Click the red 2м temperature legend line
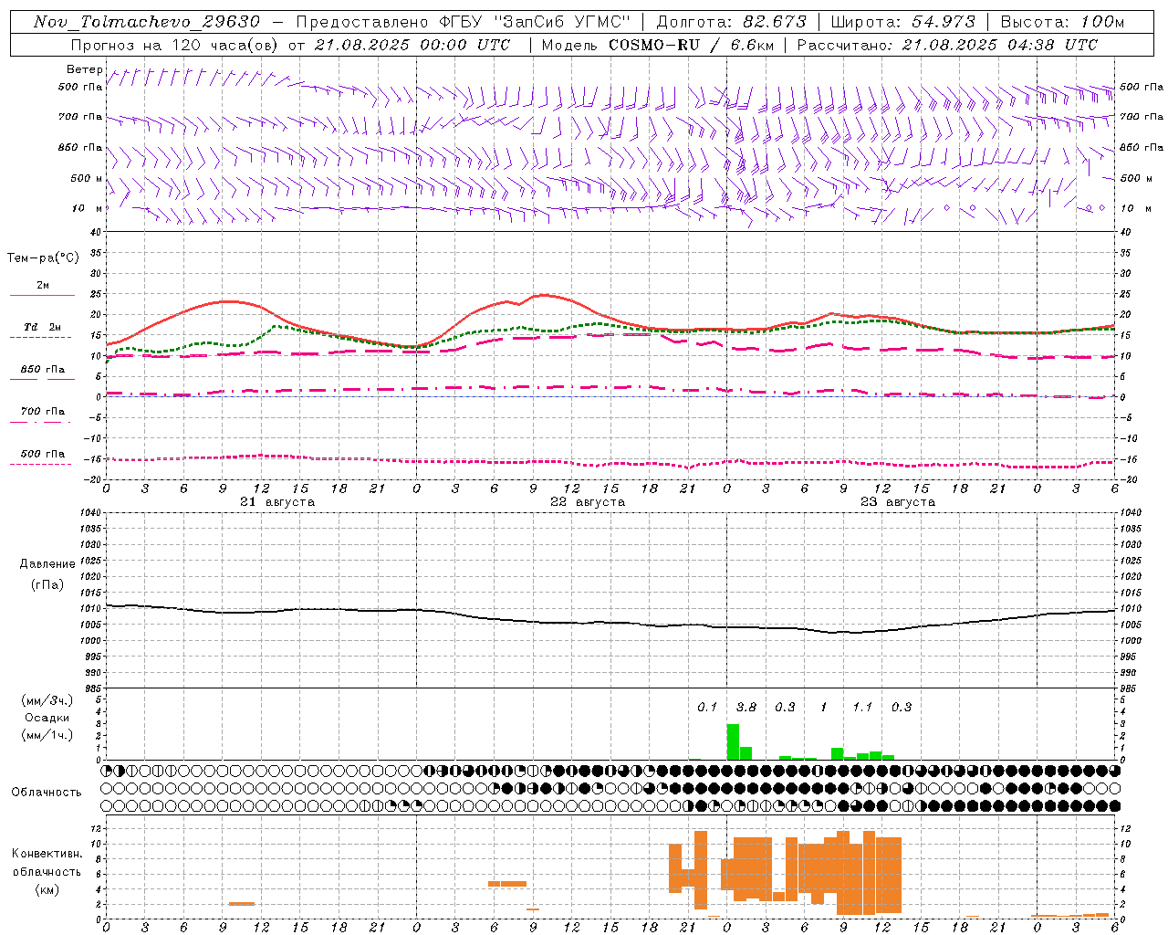 pyautogui.click(x=42, y=295)
